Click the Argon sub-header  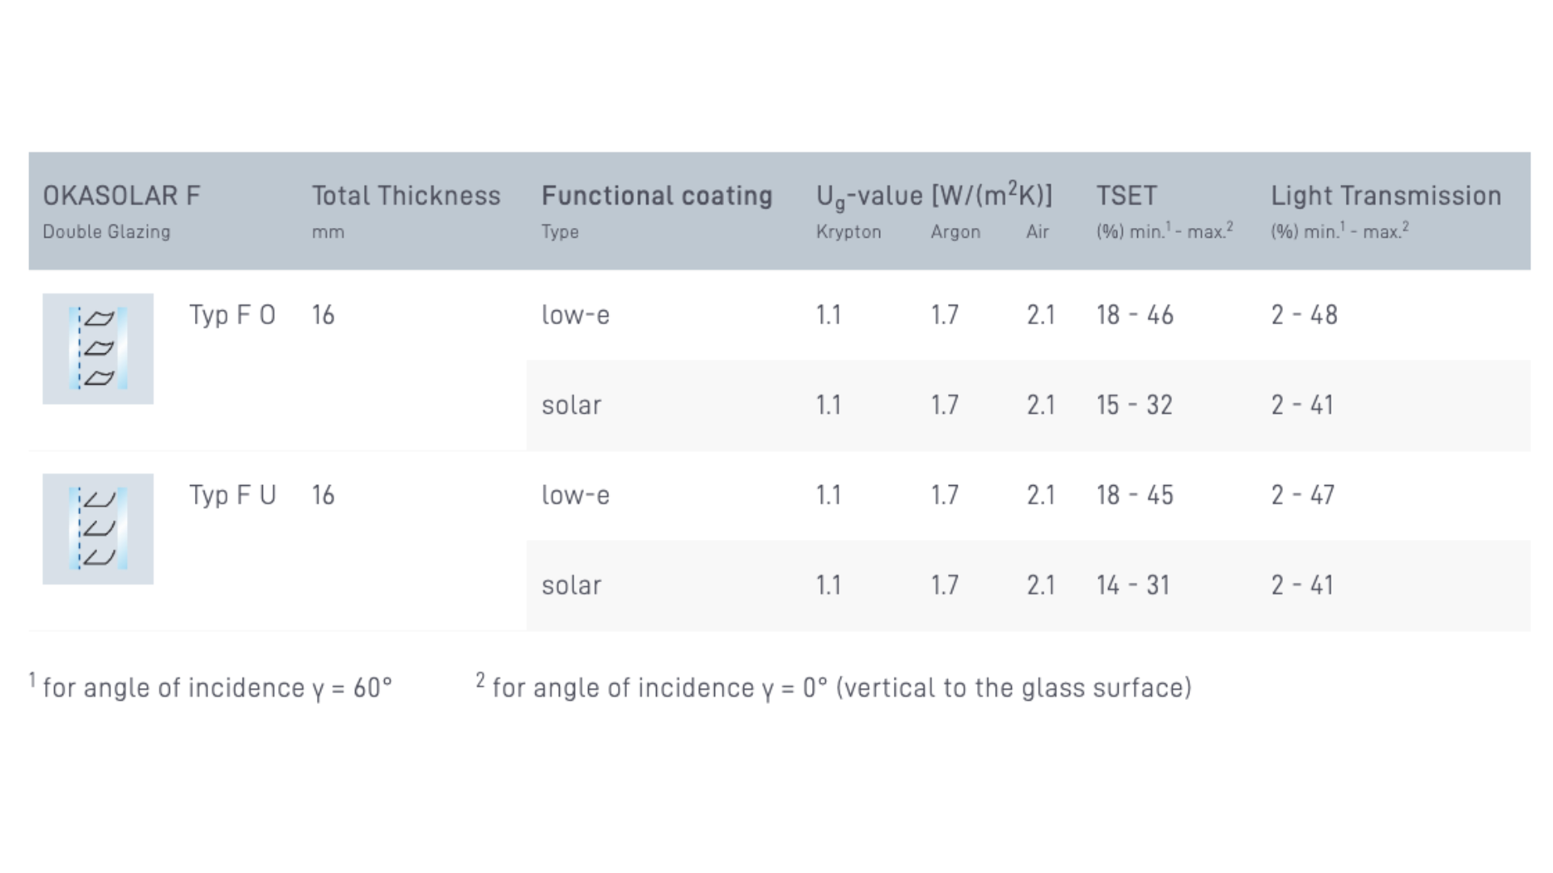pos(955,233)
